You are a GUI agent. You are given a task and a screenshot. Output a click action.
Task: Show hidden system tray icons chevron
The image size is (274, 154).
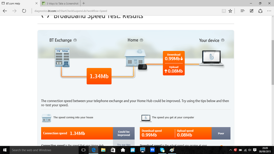(230, 150)
